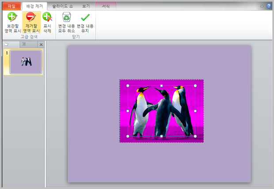
Task: Close the slide thumbnail pane
Action: [x=41, y=45]
